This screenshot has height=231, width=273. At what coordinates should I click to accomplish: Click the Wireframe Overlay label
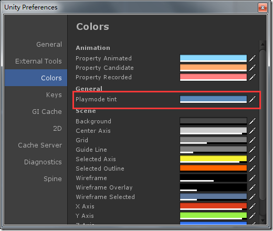[104, 187]
